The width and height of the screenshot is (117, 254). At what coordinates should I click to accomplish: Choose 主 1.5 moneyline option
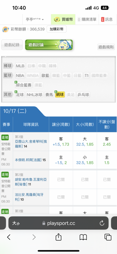pyautogui.click(x=107, y=160)
